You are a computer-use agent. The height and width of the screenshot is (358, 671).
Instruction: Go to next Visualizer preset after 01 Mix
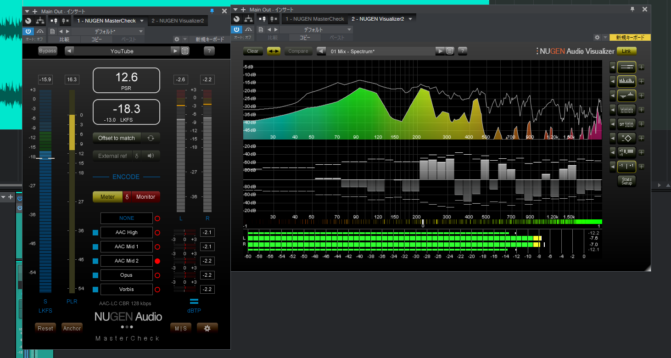coord(440,51)
